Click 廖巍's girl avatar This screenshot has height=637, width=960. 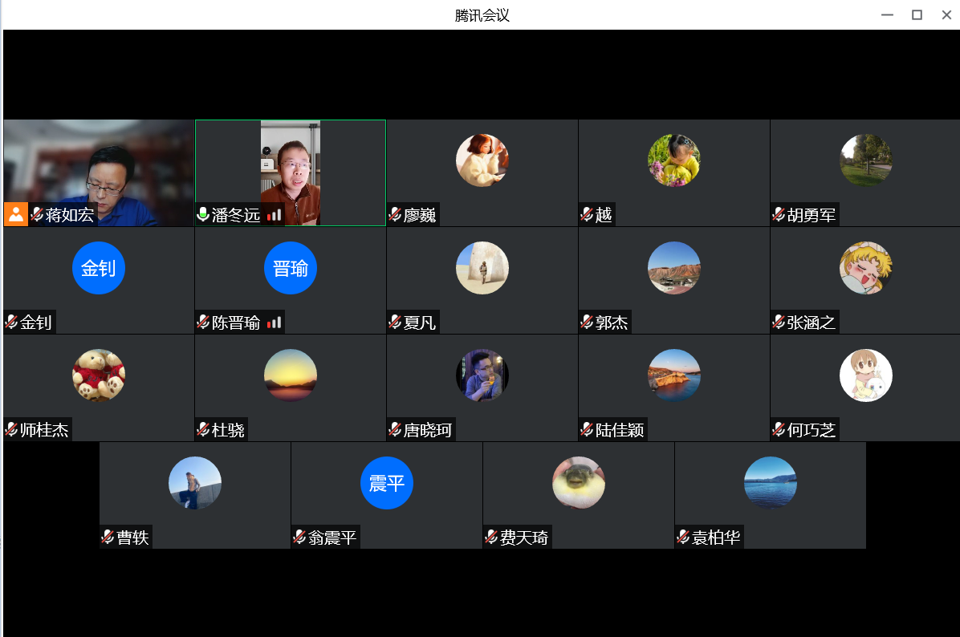click(x=482, y=160)
